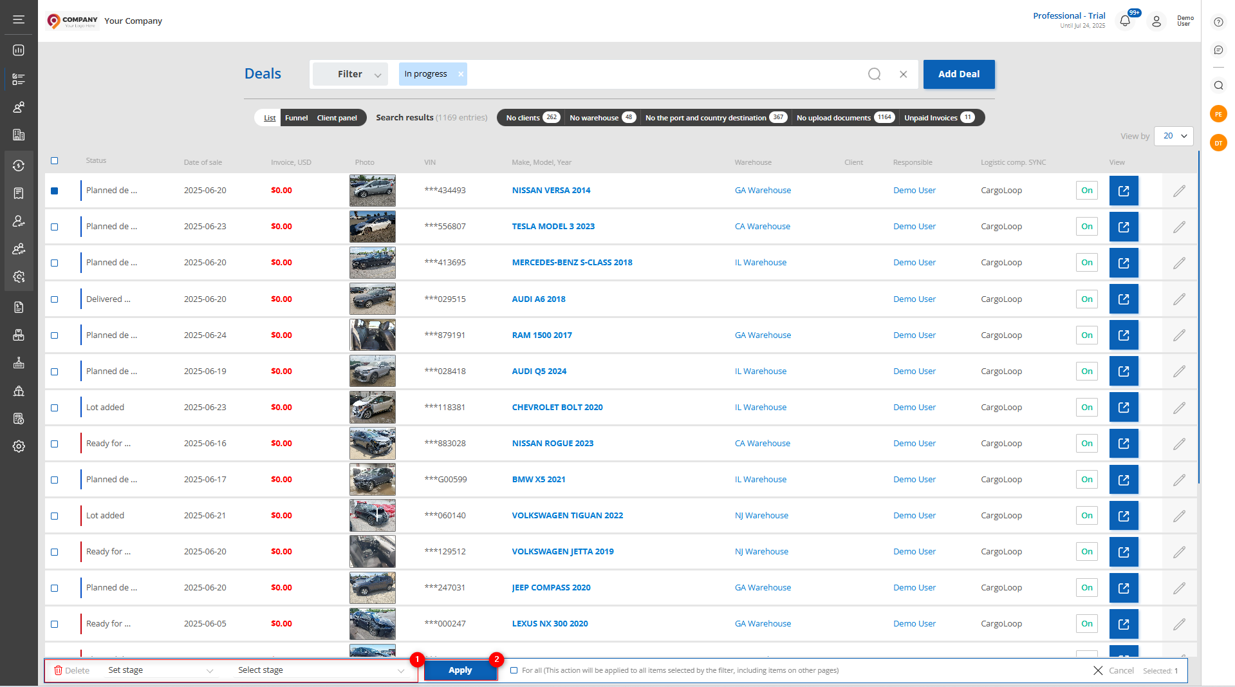This screenshot has height=687, width=1235.
Task: Open notifications bell icon
Action: click(x=1125, y=21)
